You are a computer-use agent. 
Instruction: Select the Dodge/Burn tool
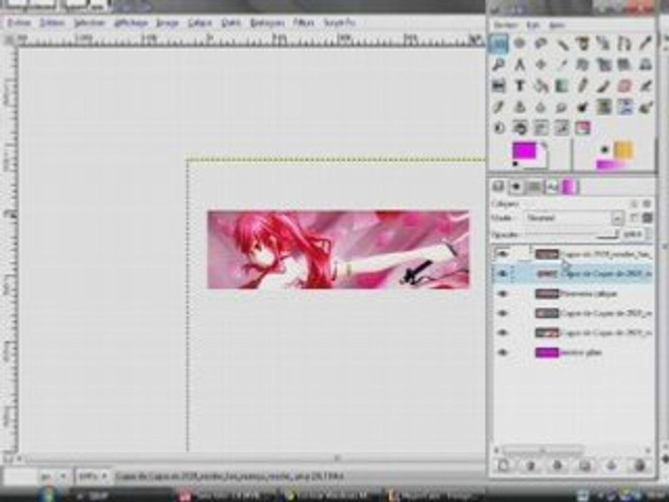point(583,107)
